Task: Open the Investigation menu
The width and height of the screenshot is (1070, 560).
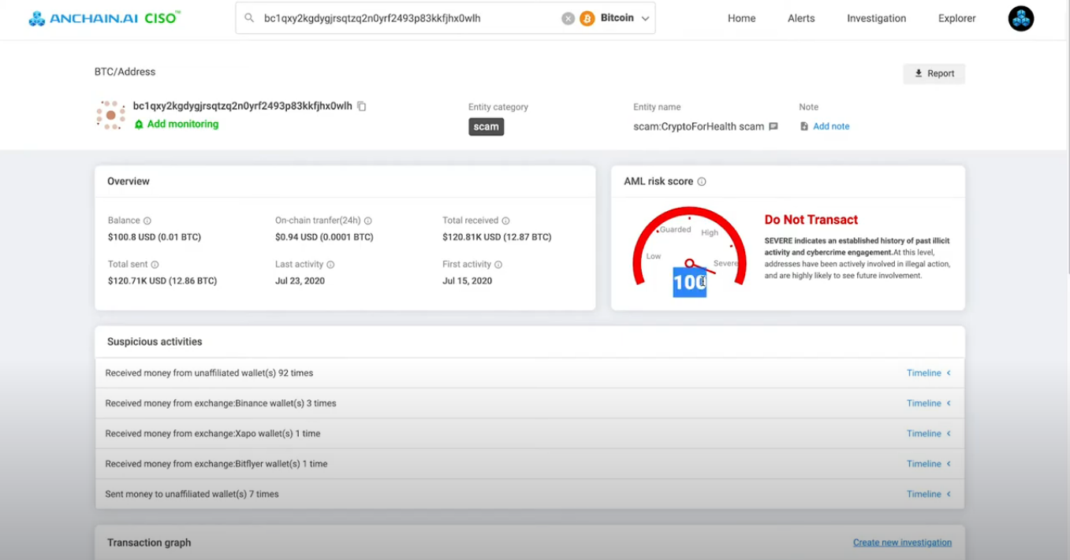Action: point(876,18)
